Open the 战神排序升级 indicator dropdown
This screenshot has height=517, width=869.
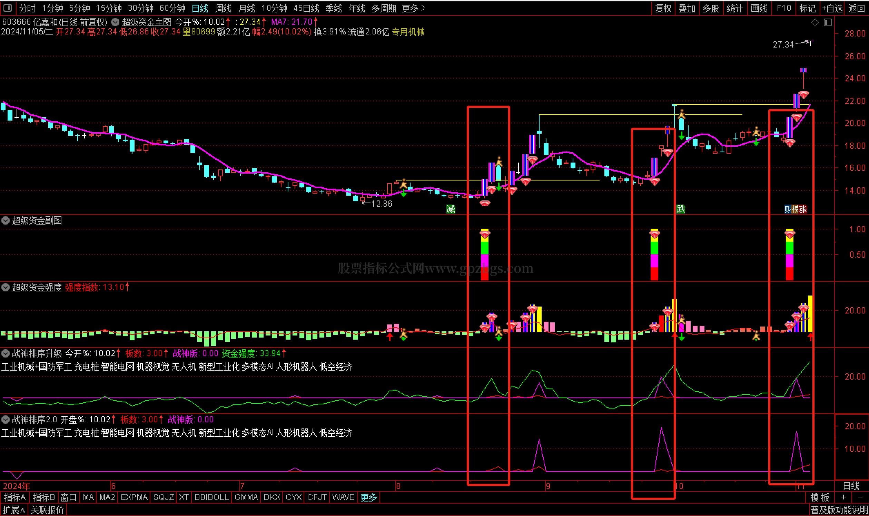(x=5, y=354)
